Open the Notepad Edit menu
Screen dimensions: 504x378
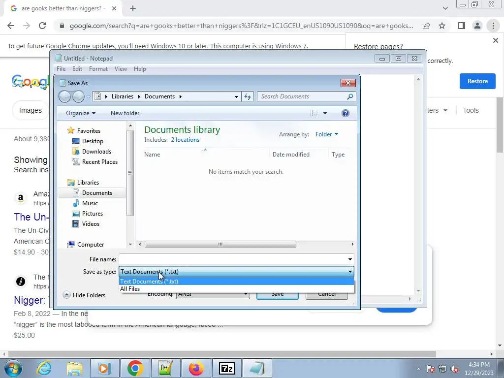click(x=77, y=69)
